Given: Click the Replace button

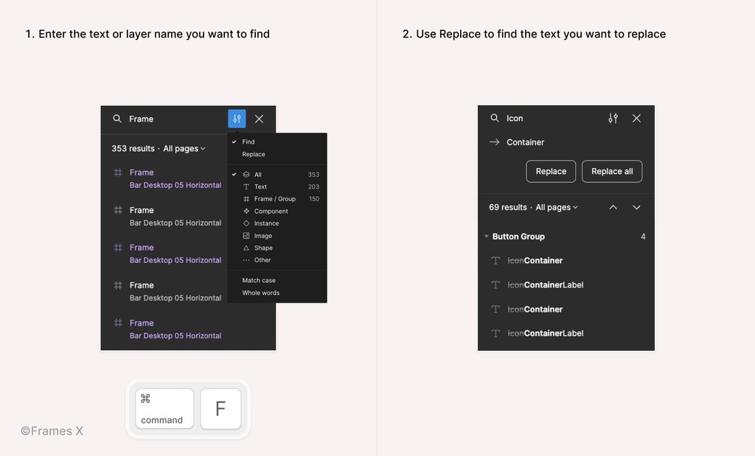Looking at the screenshot, I should tap(551, 171).
